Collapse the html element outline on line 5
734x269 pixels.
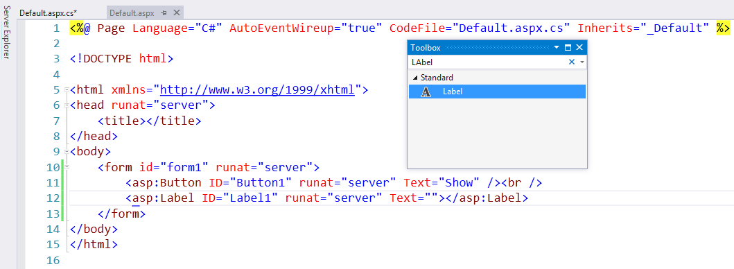tap(67, 89)
